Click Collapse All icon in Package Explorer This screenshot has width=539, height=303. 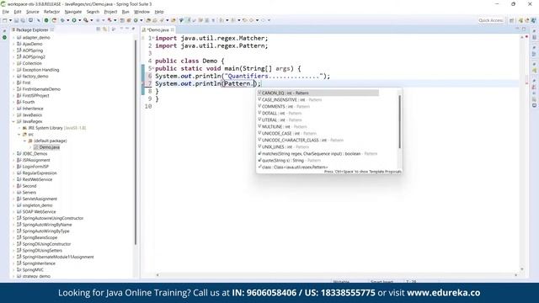tap(99, 29)
